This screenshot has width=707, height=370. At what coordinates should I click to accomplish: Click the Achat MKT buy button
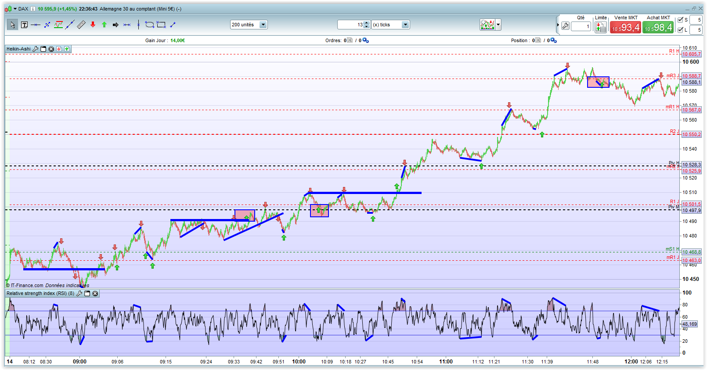pyautogui.click(x=658, y=28)
